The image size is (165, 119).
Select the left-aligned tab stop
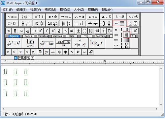tap(16, 58)
